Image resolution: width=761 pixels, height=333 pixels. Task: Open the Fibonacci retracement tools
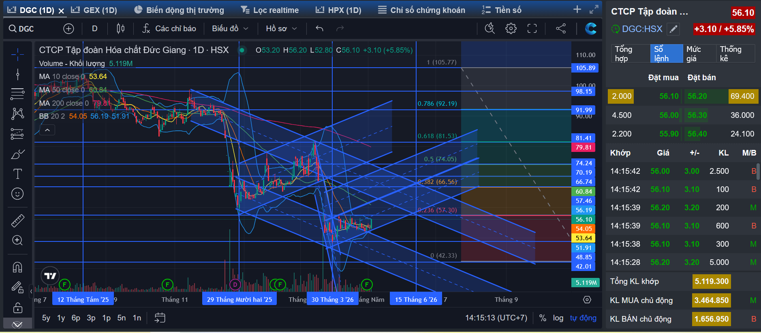click(x=17, y=94)
